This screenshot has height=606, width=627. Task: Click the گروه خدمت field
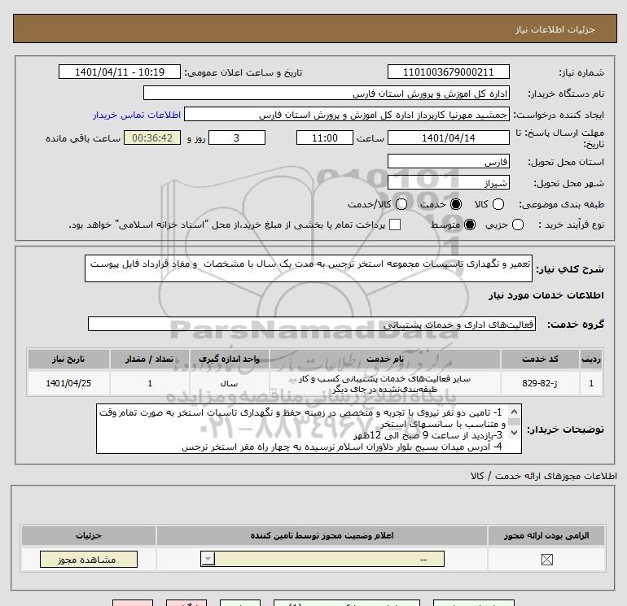tap(312, 324)
